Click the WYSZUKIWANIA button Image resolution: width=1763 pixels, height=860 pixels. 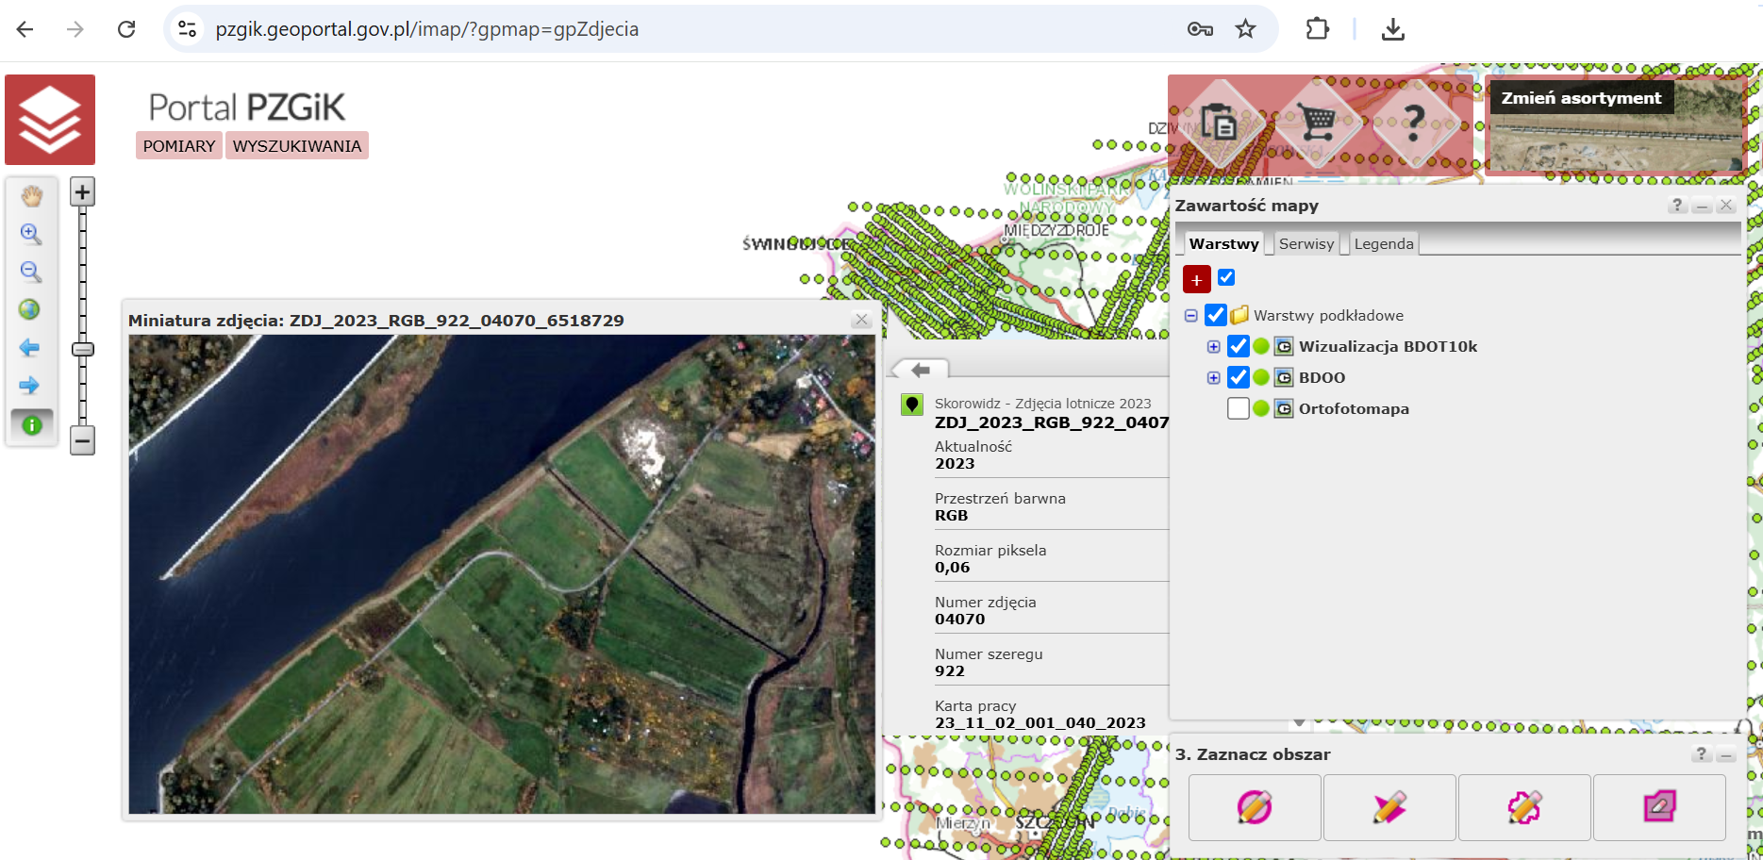[x=297, y=146]
